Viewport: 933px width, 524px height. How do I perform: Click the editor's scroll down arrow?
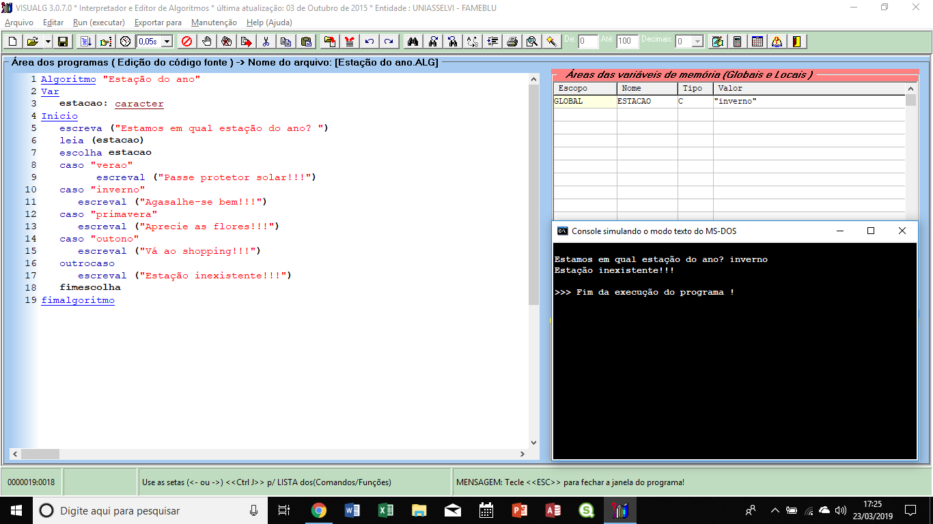coord(534,443)
